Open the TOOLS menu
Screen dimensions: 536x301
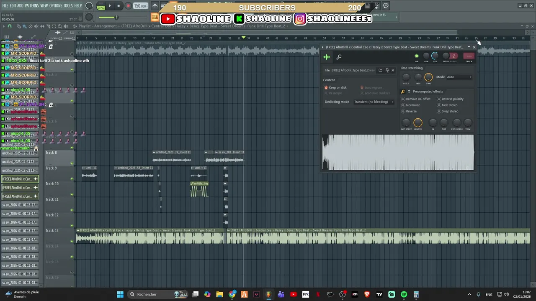tap(68, 6)
